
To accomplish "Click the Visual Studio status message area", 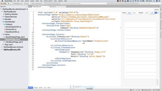I will (x=84, y=4).
